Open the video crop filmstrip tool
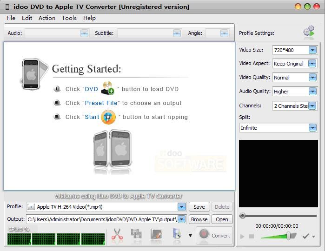Viewport: 325px width, 251px height. click(136, 235)
